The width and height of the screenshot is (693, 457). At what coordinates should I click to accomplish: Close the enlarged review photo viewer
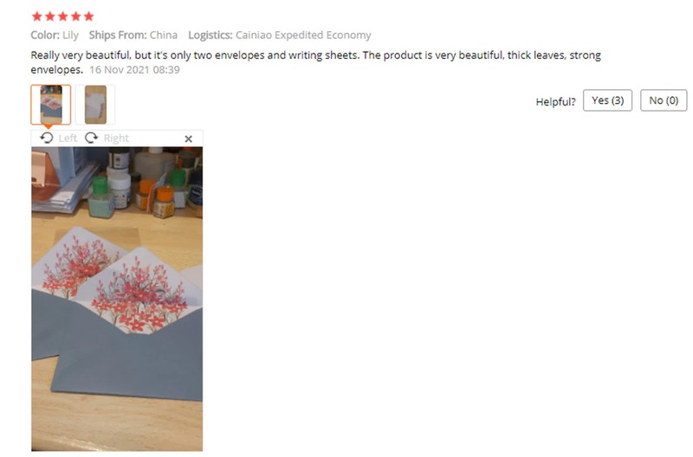pos(188,139)
